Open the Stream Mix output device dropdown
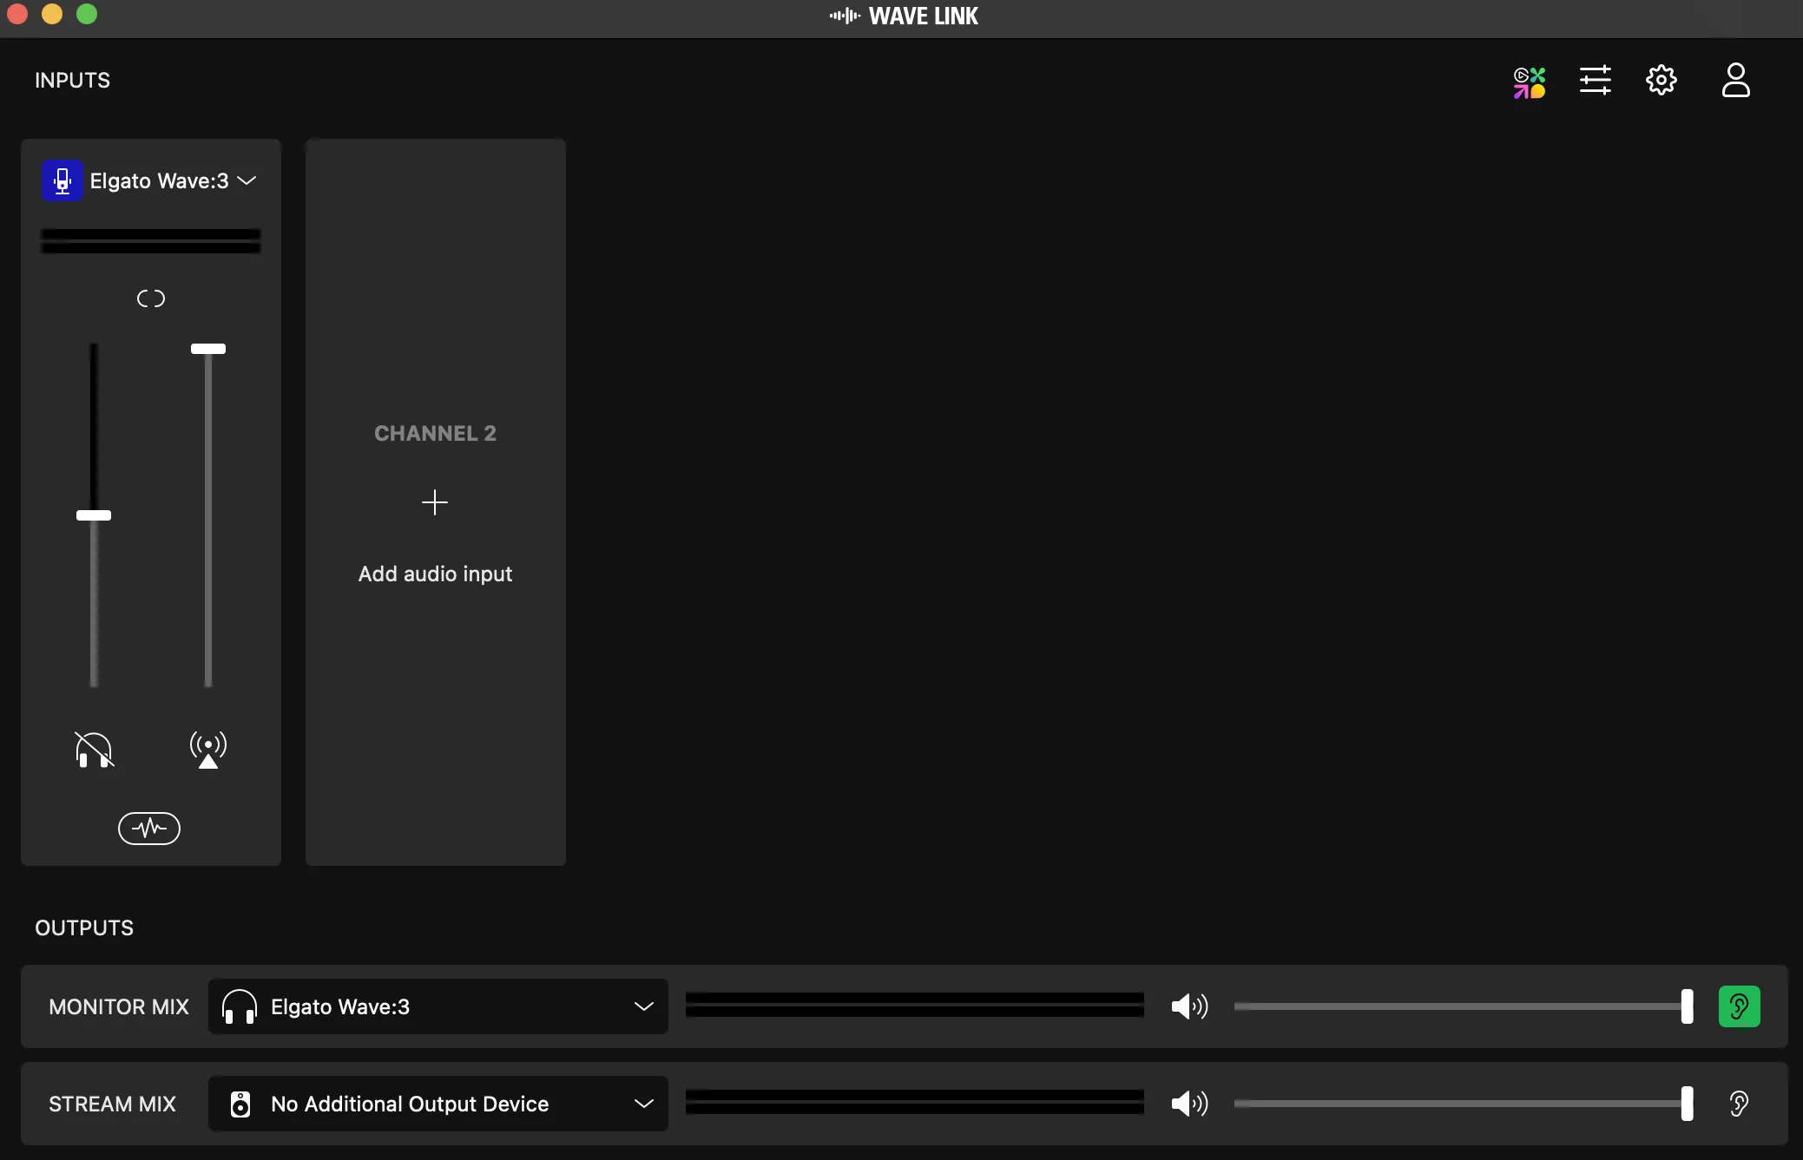 [643, 1104]
